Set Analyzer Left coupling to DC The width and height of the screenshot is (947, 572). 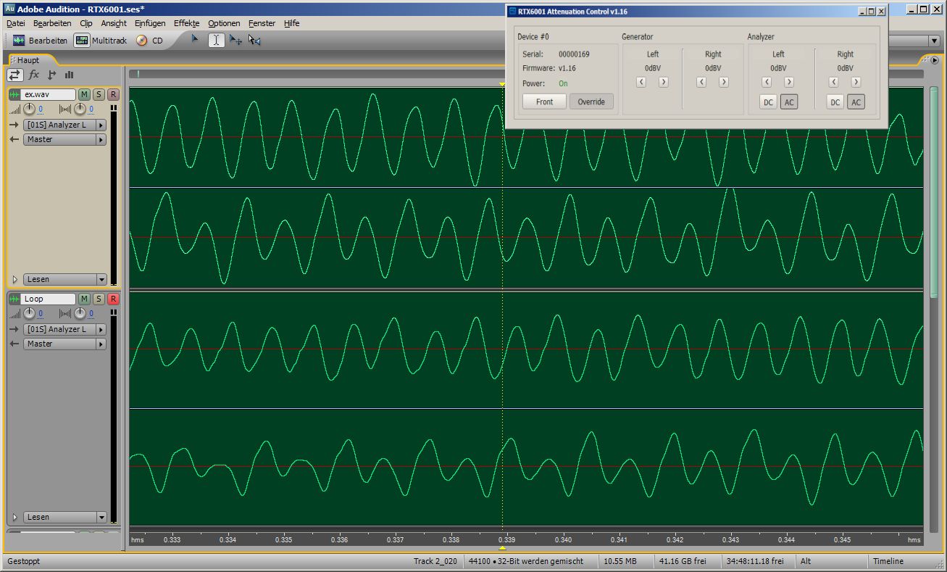[768, 102]
